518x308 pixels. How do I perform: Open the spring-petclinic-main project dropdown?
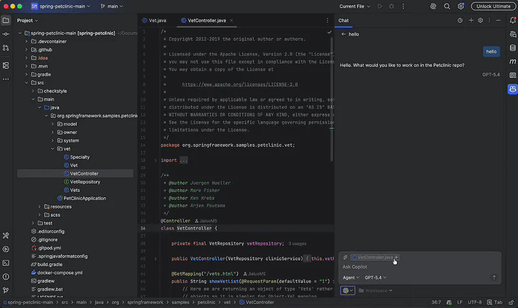pyautogui.click(x=61, y=6)
